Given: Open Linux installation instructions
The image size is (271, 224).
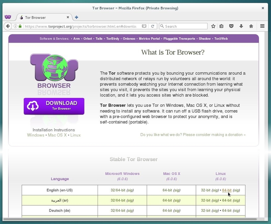Looking at the screenshot, I should [75, 135].
